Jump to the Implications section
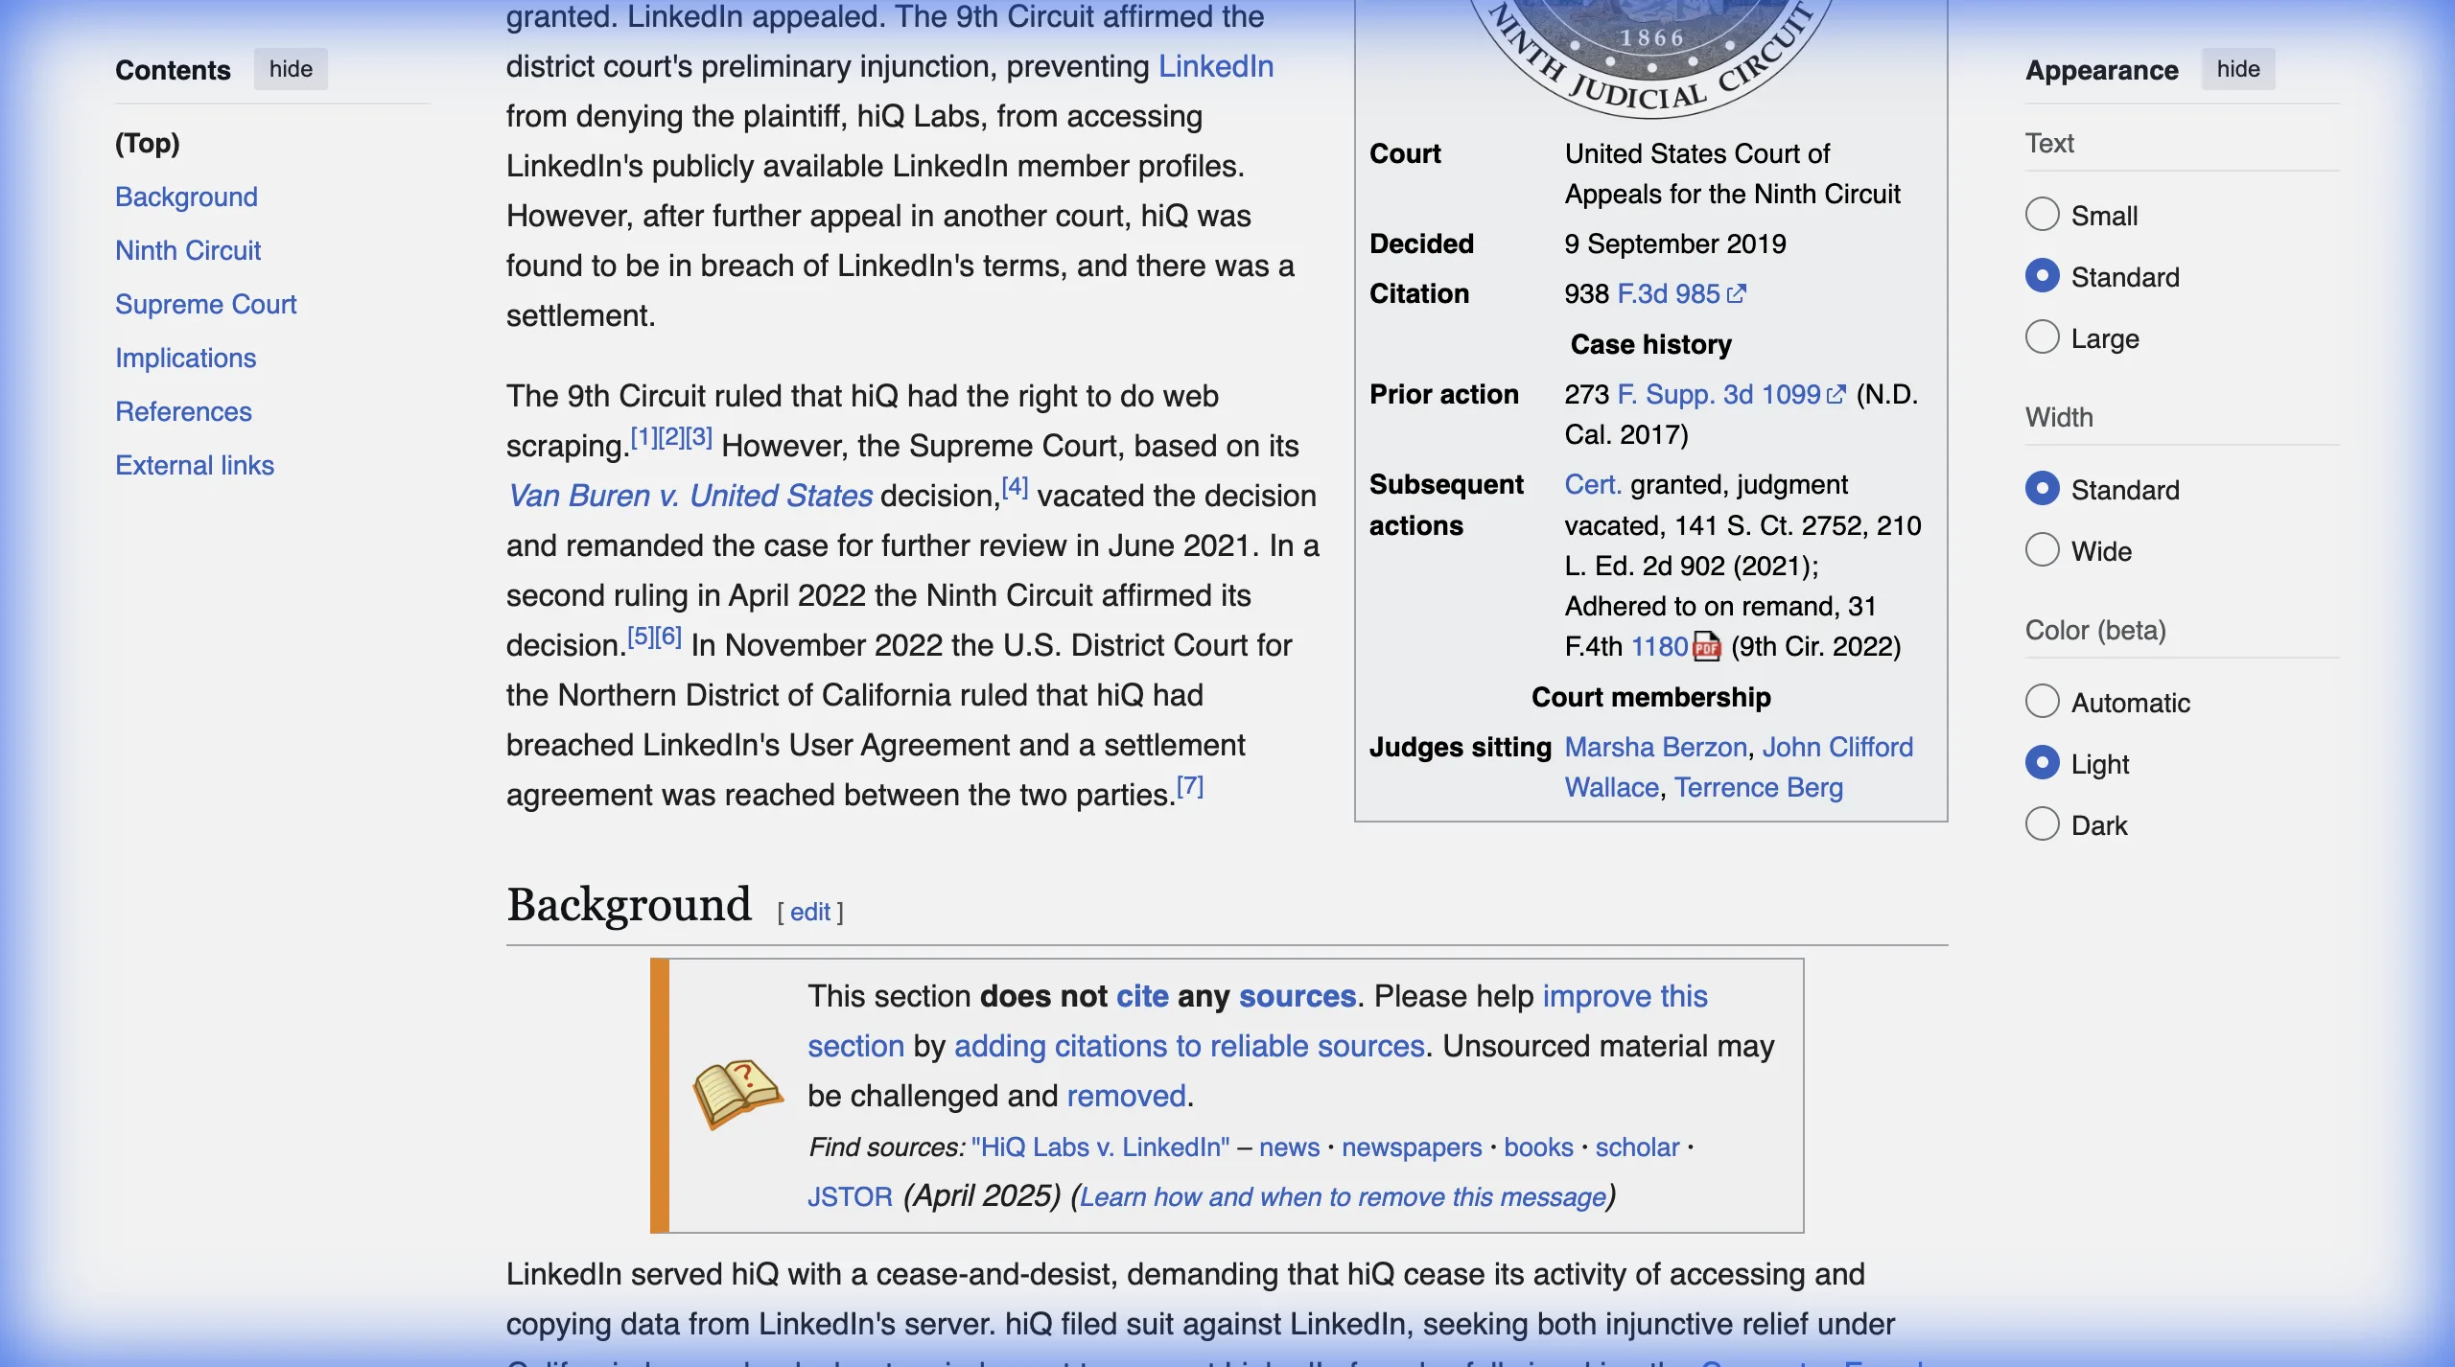 (x=185, y=358)
